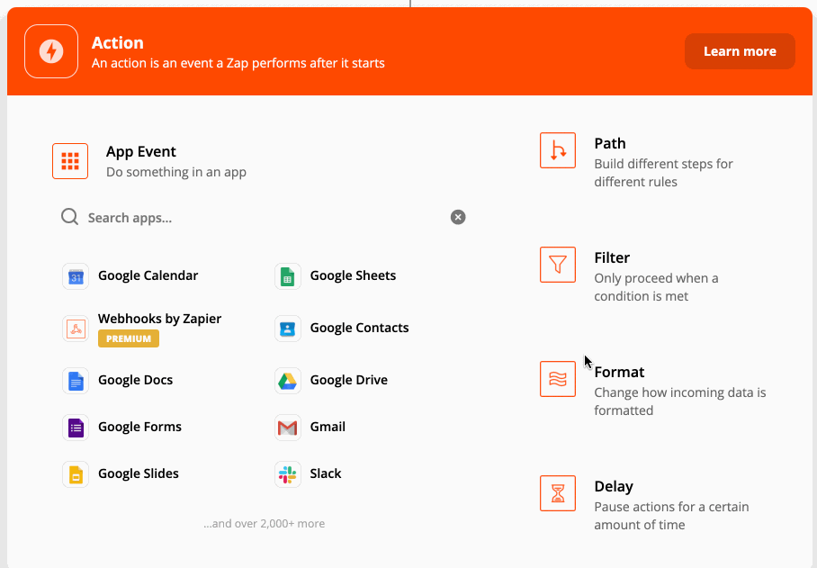Click 'Do something in an app' text
This screenshot has height=568, width=817.
coord(176,172)
